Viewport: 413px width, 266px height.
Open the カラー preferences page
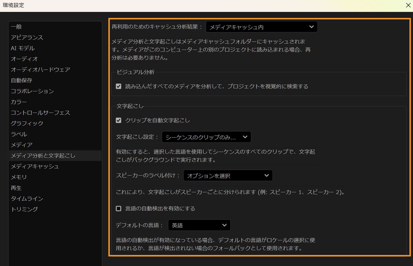tap(18, 102)
